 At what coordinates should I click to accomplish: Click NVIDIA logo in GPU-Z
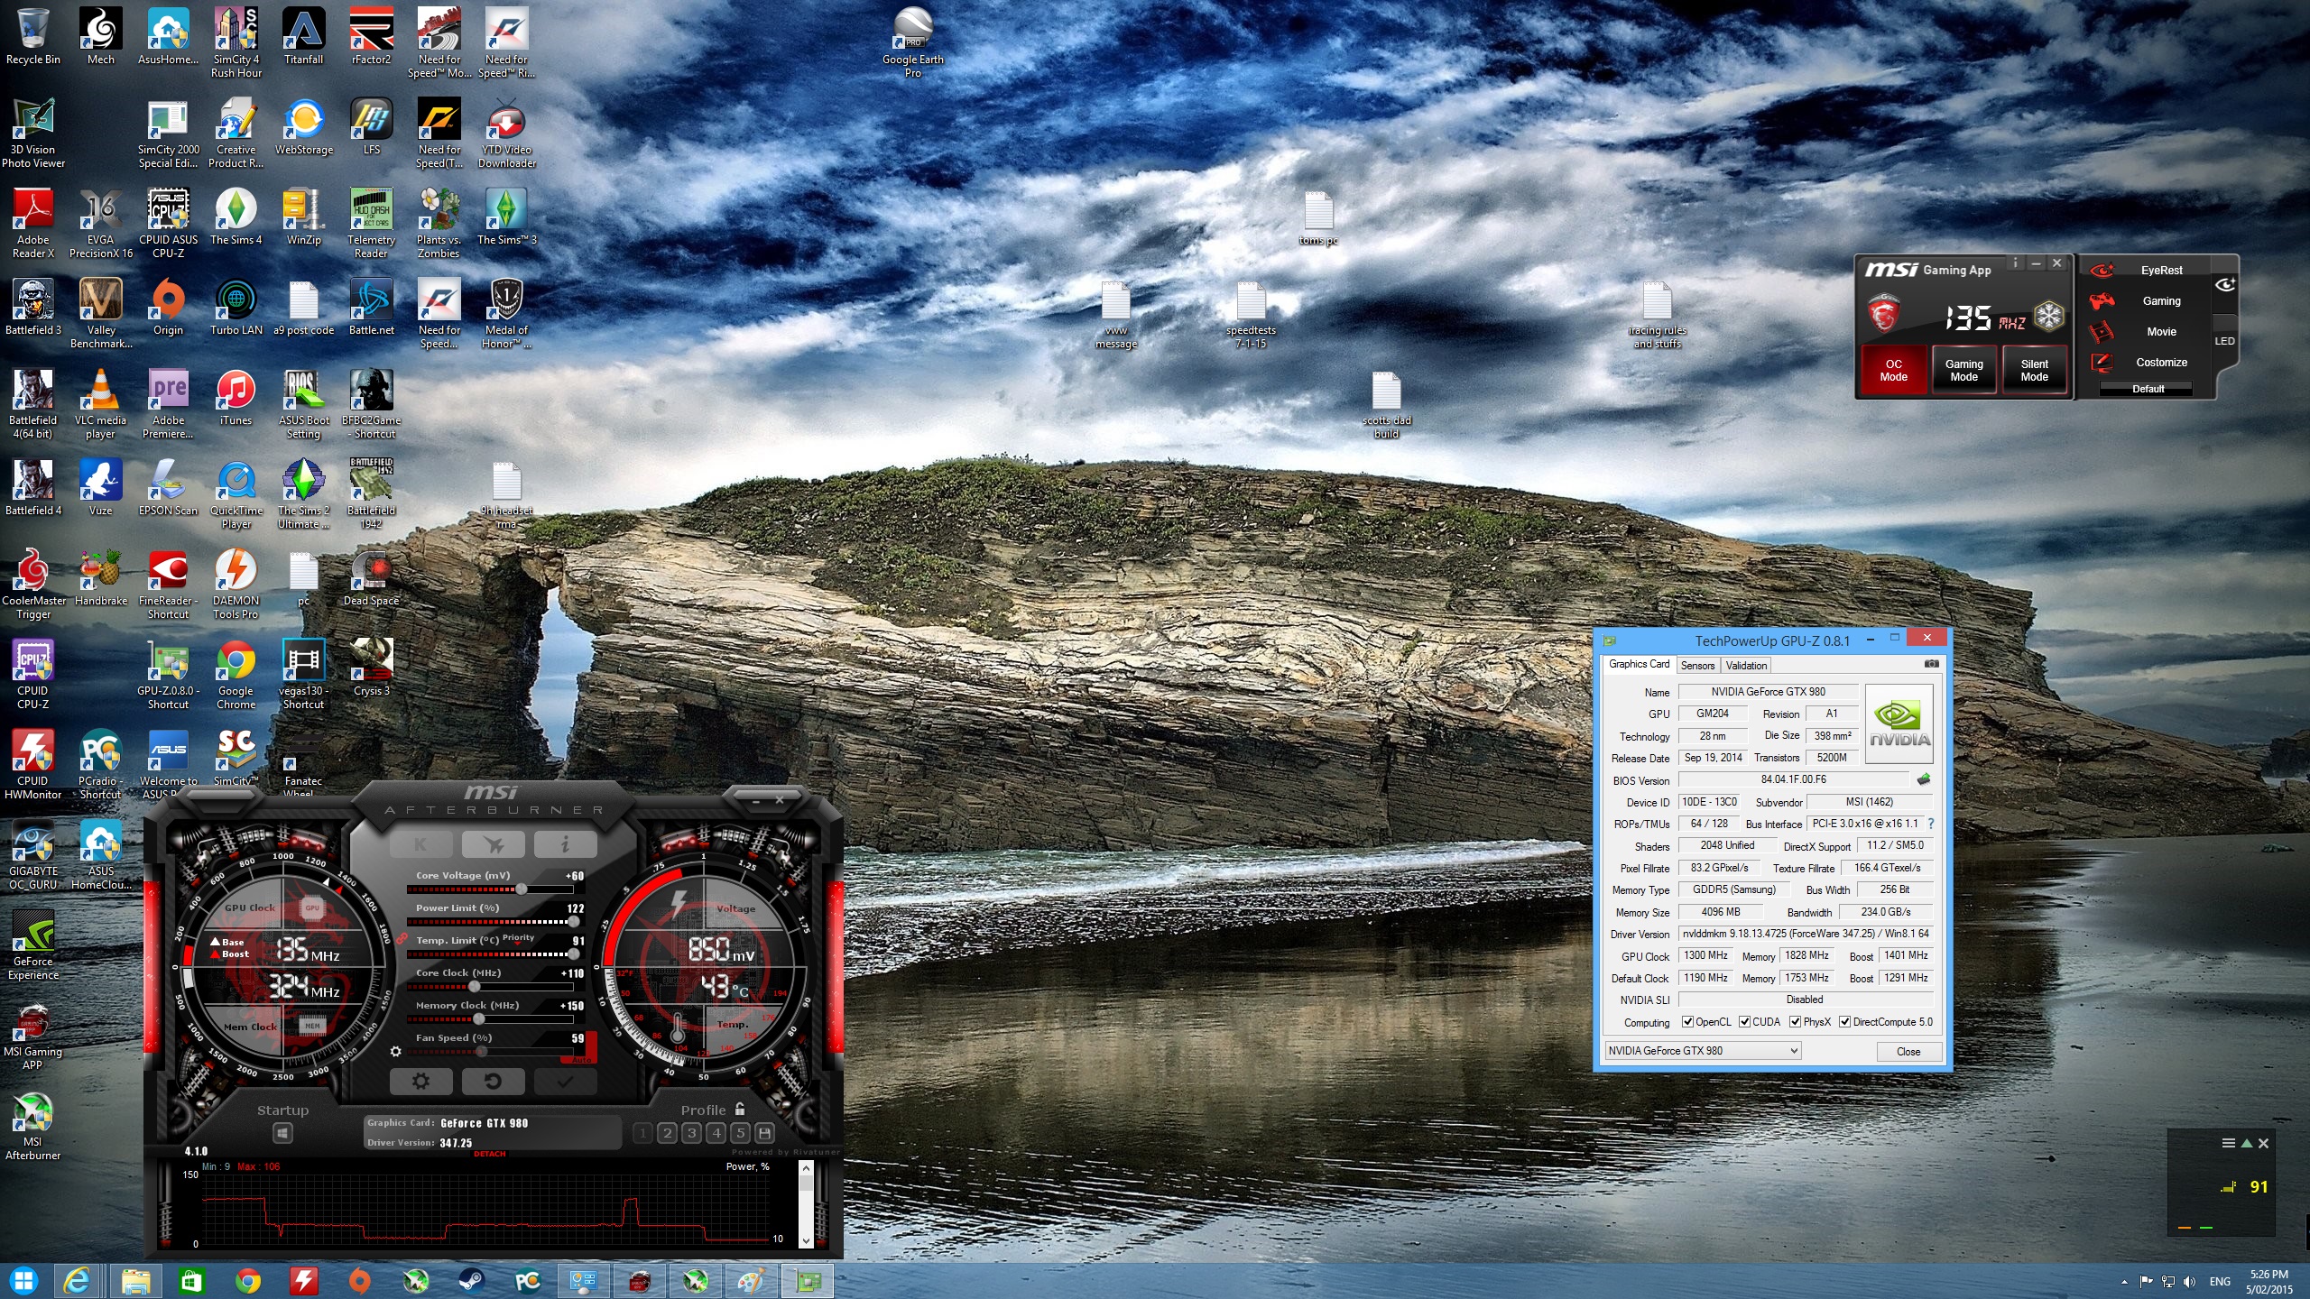tap(1899, 724)
